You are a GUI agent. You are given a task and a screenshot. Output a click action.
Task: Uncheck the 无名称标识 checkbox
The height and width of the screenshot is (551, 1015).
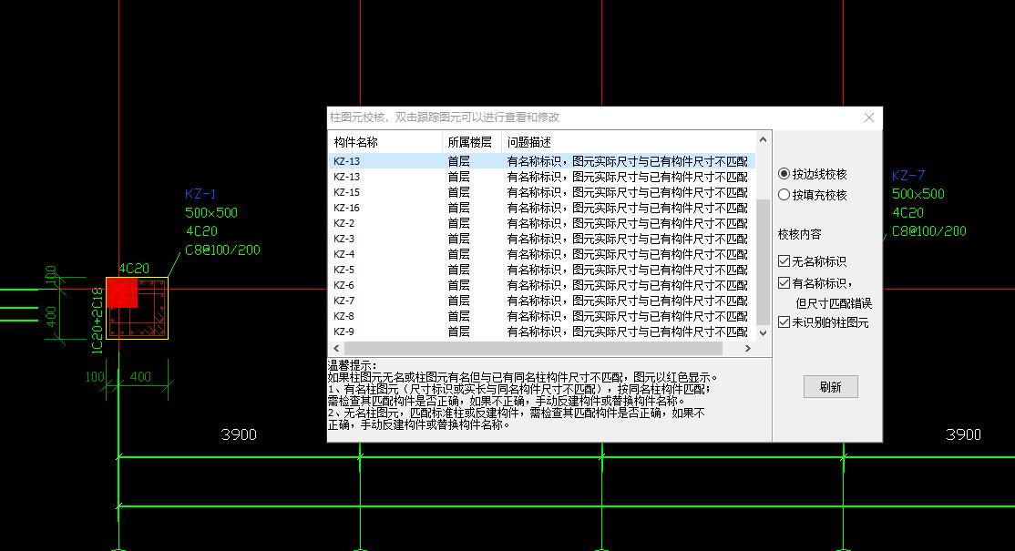point(784,261)
